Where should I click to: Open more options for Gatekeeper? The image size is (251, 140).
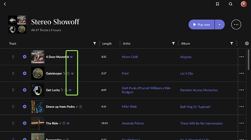tap(242, 73)
